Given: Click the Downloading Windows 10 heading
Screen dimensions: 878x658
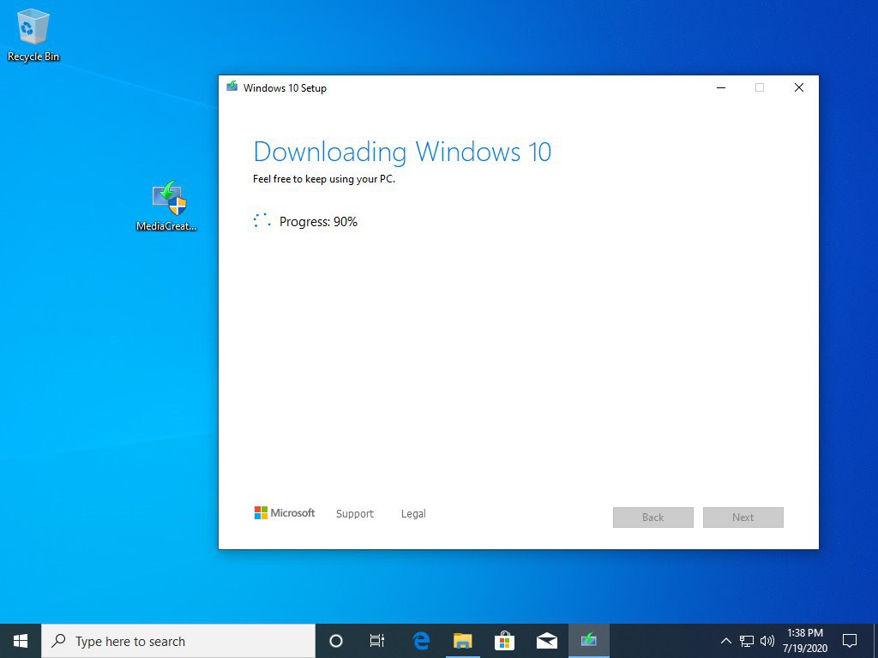Looking at the screenshot, I should point(402,153).
